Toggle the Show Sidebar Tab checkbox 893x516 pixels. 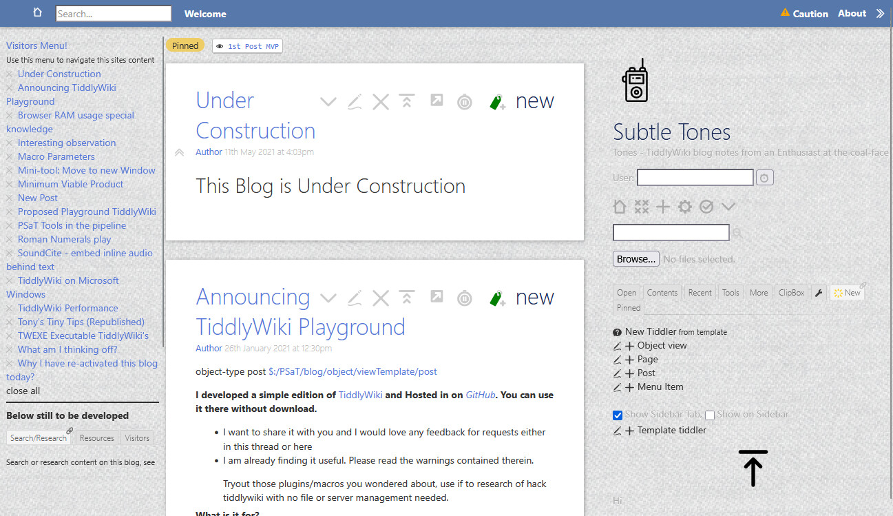click(618, 415)
